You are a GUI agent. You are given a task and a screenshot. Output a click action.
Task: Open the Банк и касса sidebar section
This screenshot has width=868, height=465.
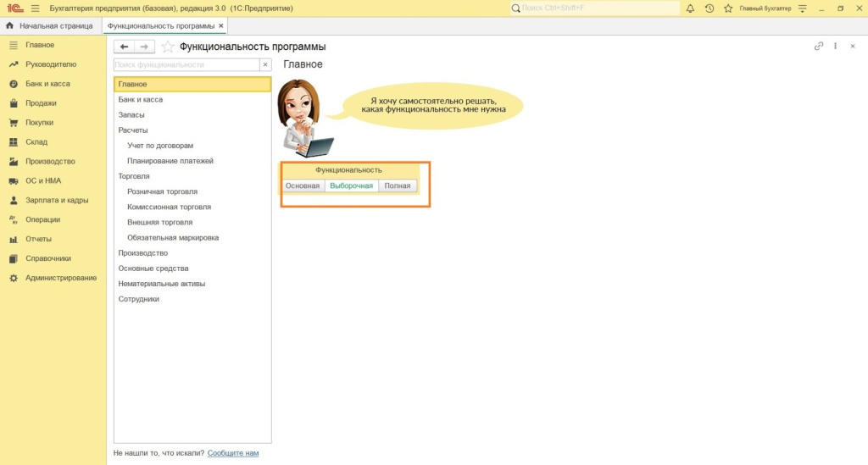[x=47, y=84]
